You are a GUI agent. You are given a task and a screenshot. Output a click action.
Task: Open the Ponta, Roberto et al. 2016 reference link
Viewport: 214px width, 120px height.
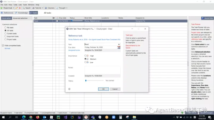click(94, 39)
